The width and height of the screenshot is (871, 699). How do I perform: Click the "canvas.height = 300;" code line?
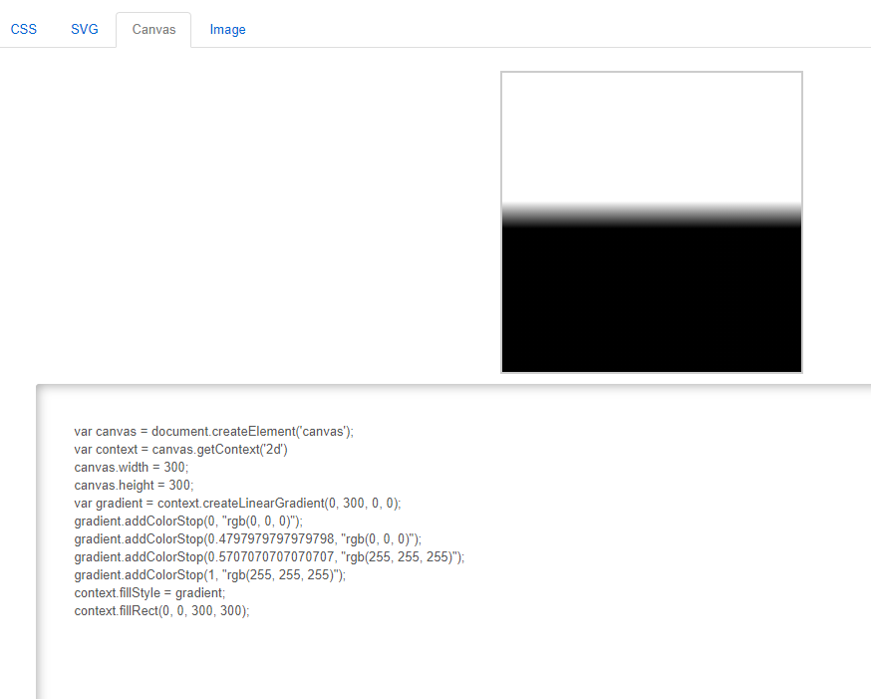[134, 485]
